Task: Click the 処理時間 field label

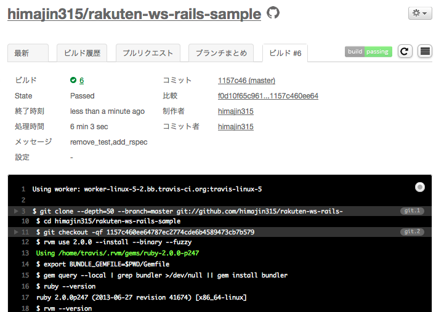Action: click(30, 126)
